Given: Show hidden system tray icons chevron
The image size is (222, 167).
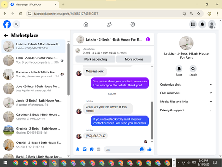Looking at the screenshot, I should pyautogui.click(x=178, y=163).
